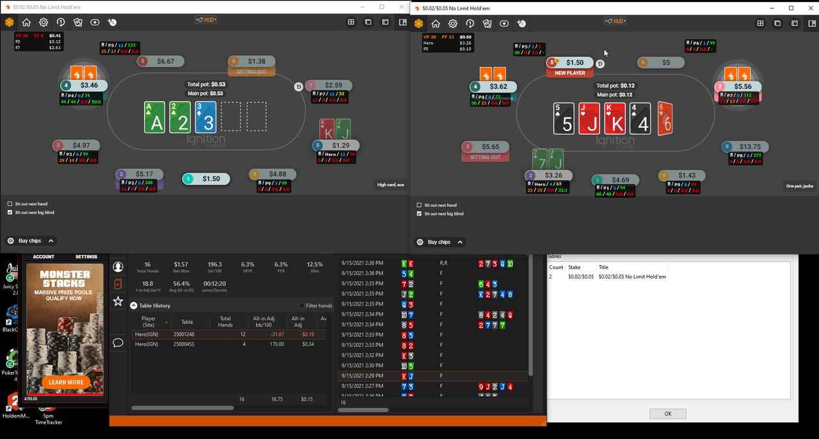Viewport: 819px width, 439px height.
Task: Select seat 6 'Sitting Out' in left table
Action: pyautogui.click(x=251, y=66)
